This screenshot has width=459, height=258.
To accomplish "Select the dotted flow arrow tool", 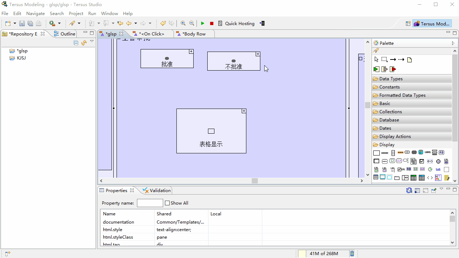I will click(401, 59).
